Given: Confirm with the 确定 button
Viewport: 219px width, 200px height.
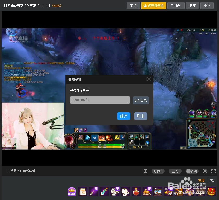Looking at the screenshot, I should [x=124, y=116].
